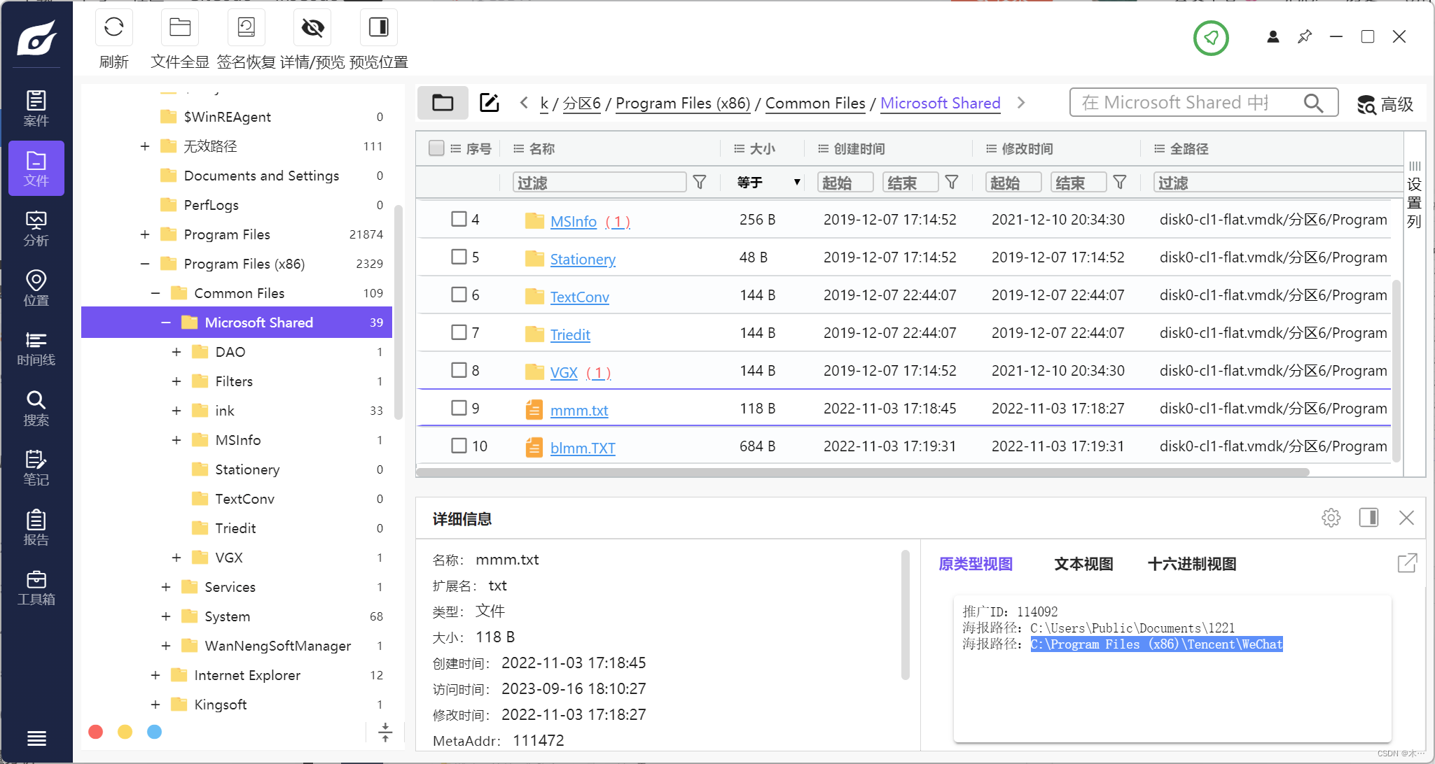
Task: Expand the WanNengSoftManager tree folder
Action: [x=166, y=646]
